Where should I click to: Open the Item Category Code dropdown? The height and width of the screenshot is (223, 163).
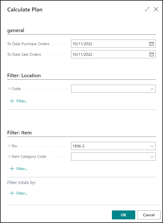[x=152, y=157]
